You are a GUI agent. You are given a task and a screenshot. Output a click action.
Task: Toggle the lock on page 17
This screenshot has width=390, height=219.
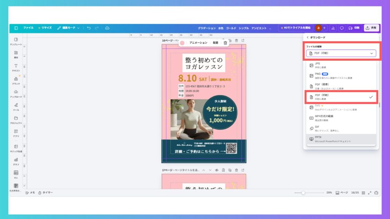[223, 170]
